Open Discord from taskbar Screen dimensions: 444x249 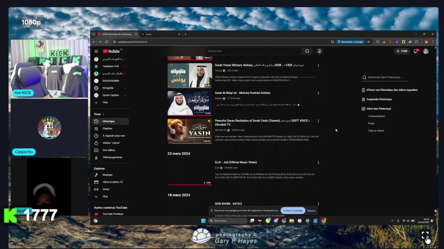[x=276, y=221]
